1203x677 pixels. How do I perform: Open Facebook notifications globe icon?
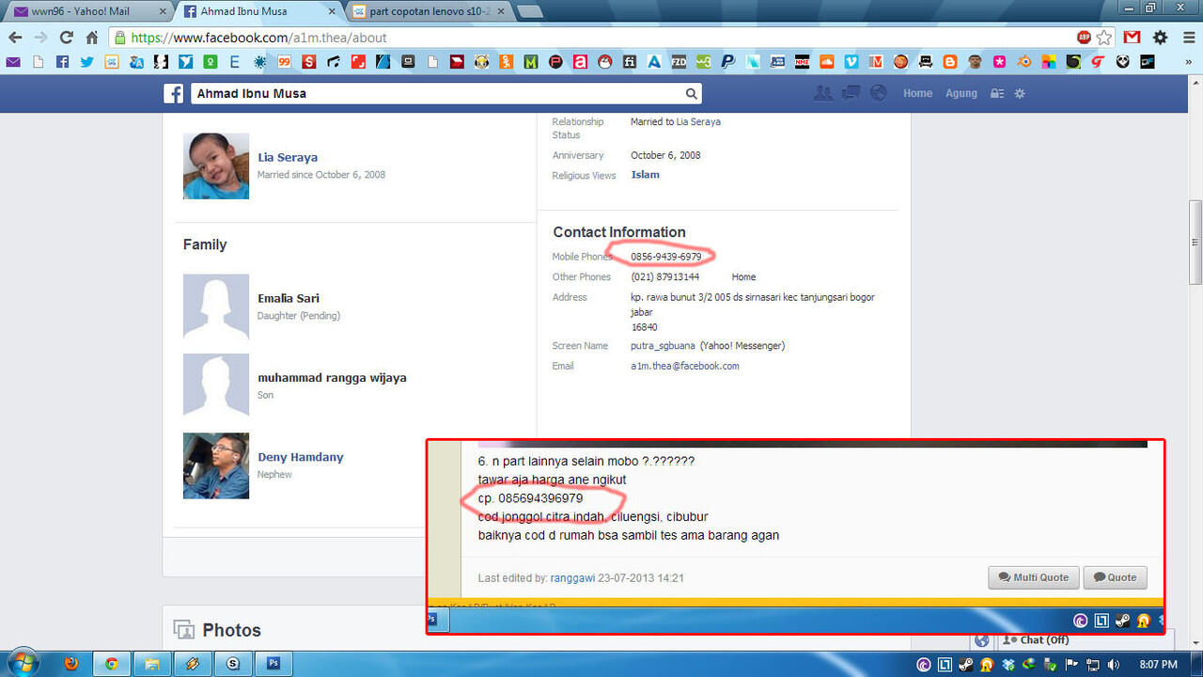coord(879,93)
